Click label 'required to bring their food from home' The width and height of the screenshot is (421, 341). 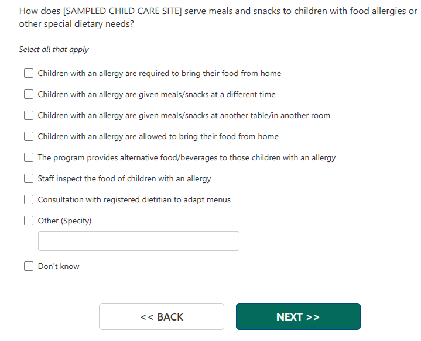point(159,74)
